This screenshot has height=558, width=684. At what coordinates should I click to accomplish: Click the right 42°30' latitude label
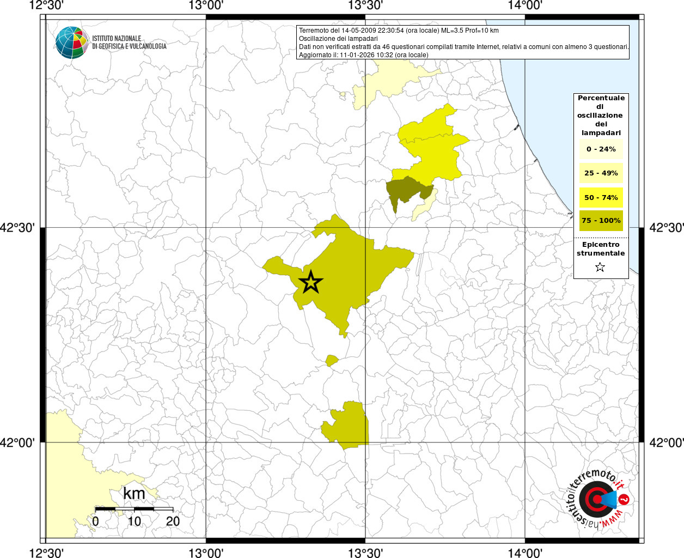(666, 228)
